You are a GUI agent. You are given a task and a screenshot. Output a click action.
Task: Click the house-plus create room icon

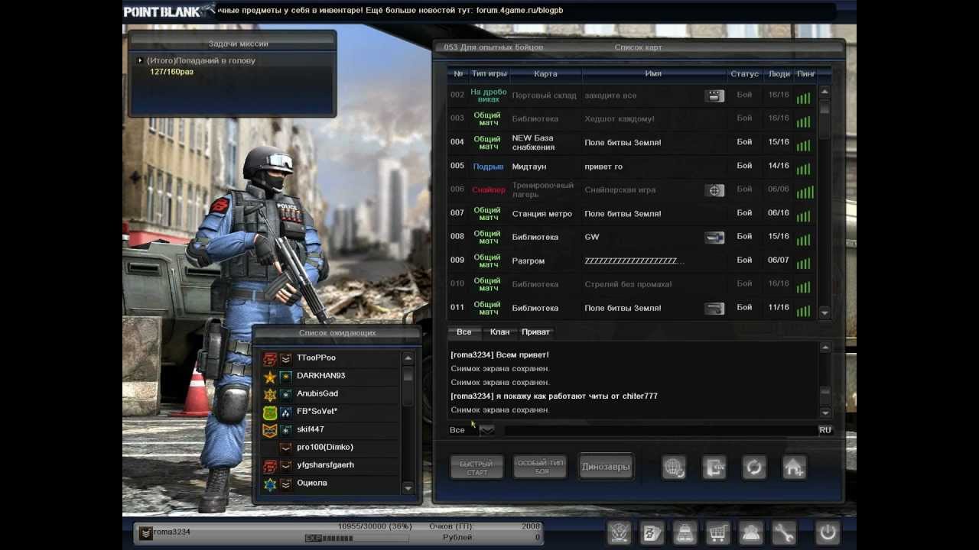point(794,467)
